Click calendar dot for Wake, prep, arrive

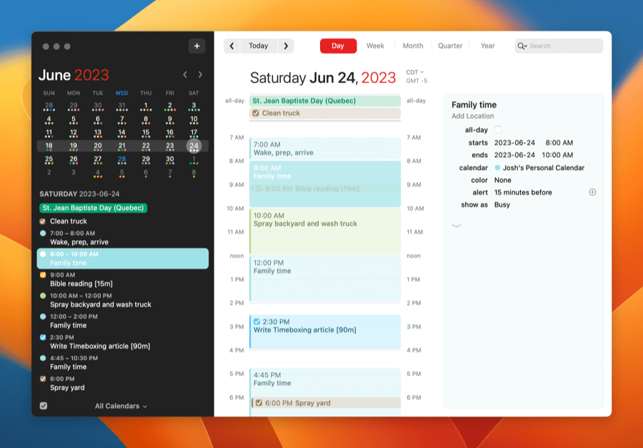[x=43, y=234]
